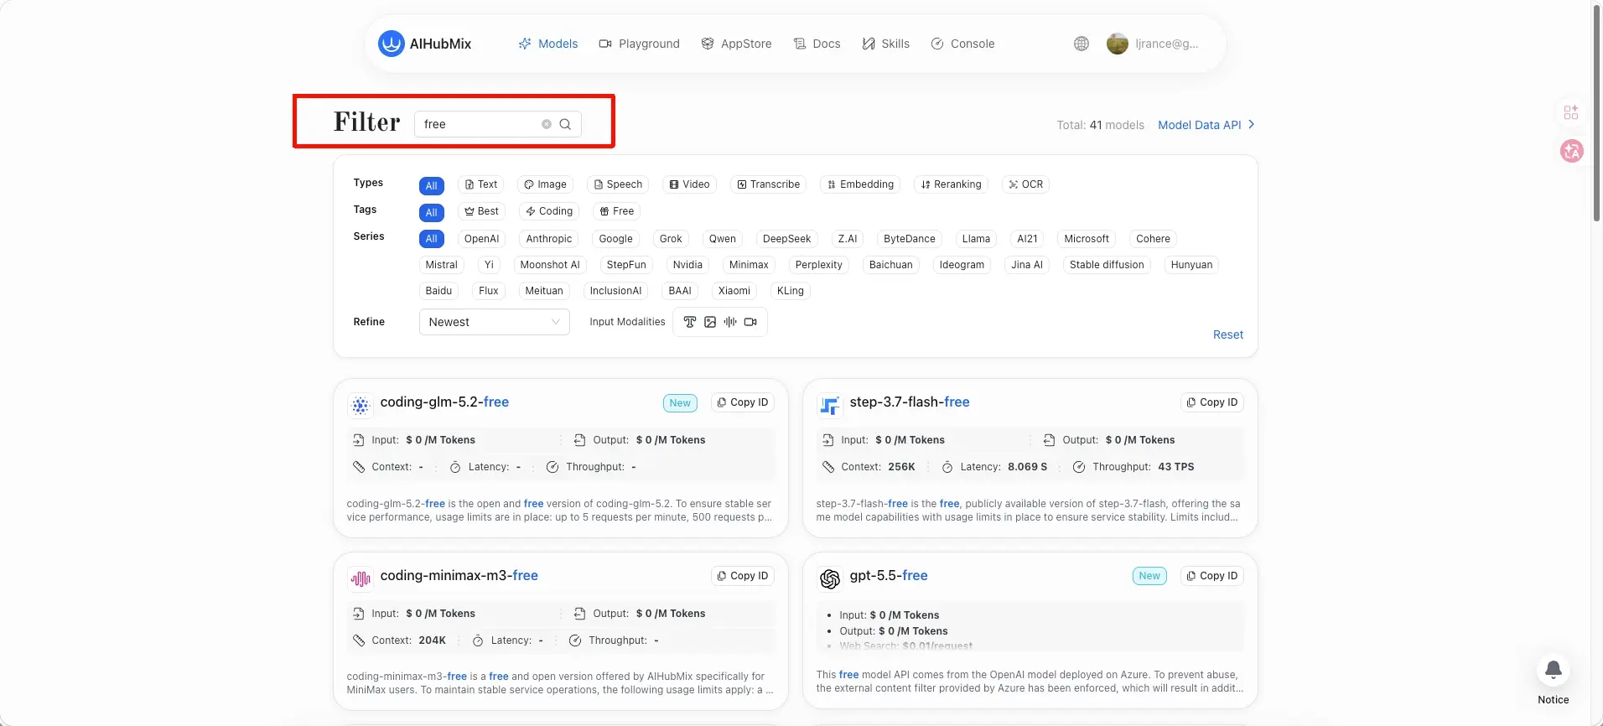Open the Docs nav tab
1603x726 pixels.
click(x=817, y=44)
